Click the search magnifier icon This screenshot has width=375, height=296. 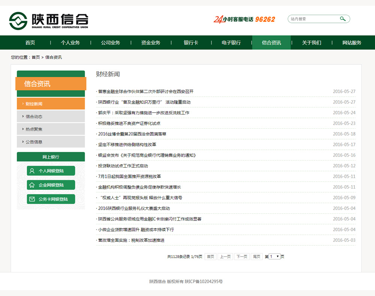coord(343,19)
